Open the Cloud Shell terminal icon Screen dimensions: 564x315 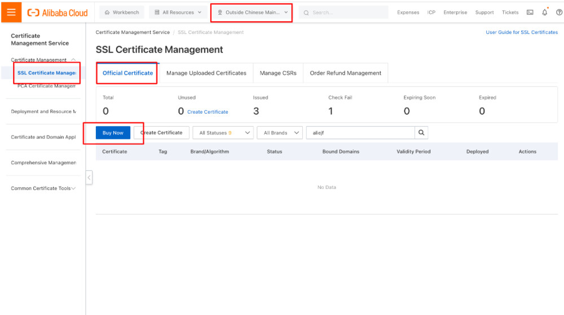(x=530, y=12)
